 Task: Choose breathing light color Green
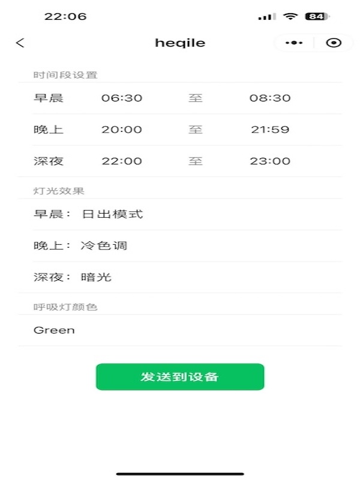click(x=55, y=330)
